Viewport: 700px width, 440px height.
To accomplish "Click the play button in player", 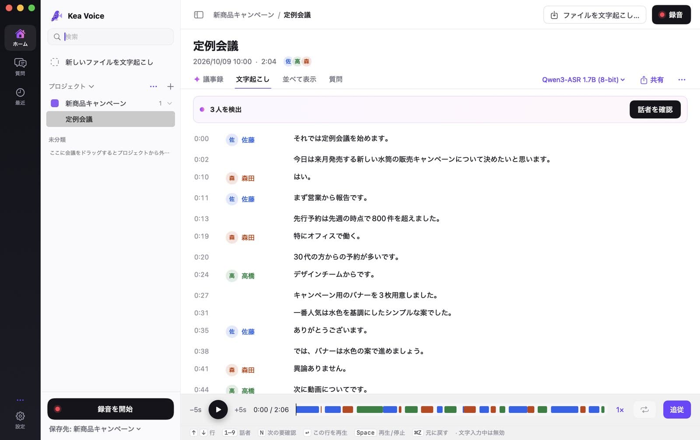I will [218, 410].
